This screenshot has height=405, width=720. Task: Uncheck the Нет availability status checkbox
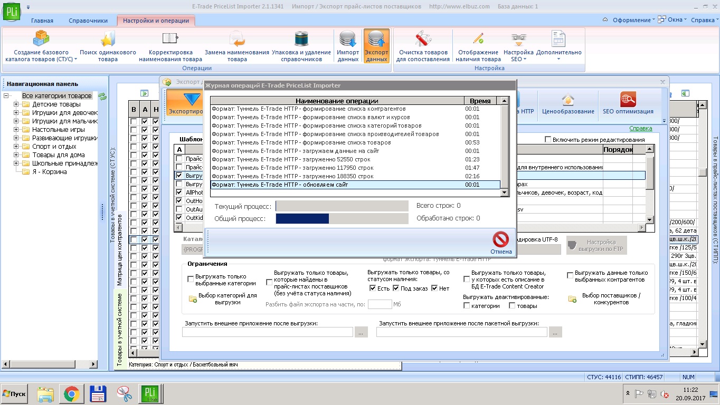coord(434,288)
